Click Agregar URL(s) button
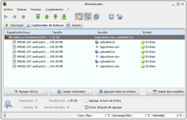 [x=26, y=91]
